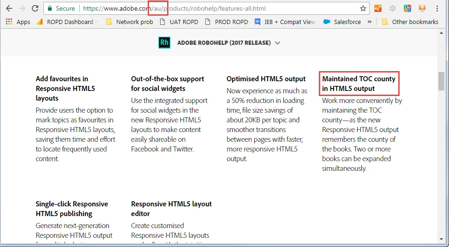Screen dimensions: 449x247
Task: Click the Optimised HTML5 output heading
Action: click(266, 79)
